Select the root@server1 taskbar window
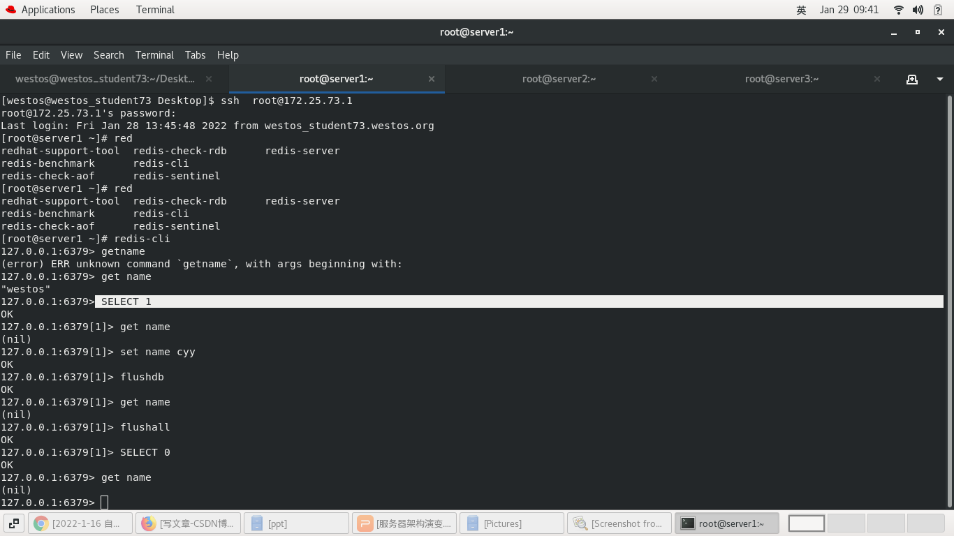954x536 pixels. click(727, 523)
